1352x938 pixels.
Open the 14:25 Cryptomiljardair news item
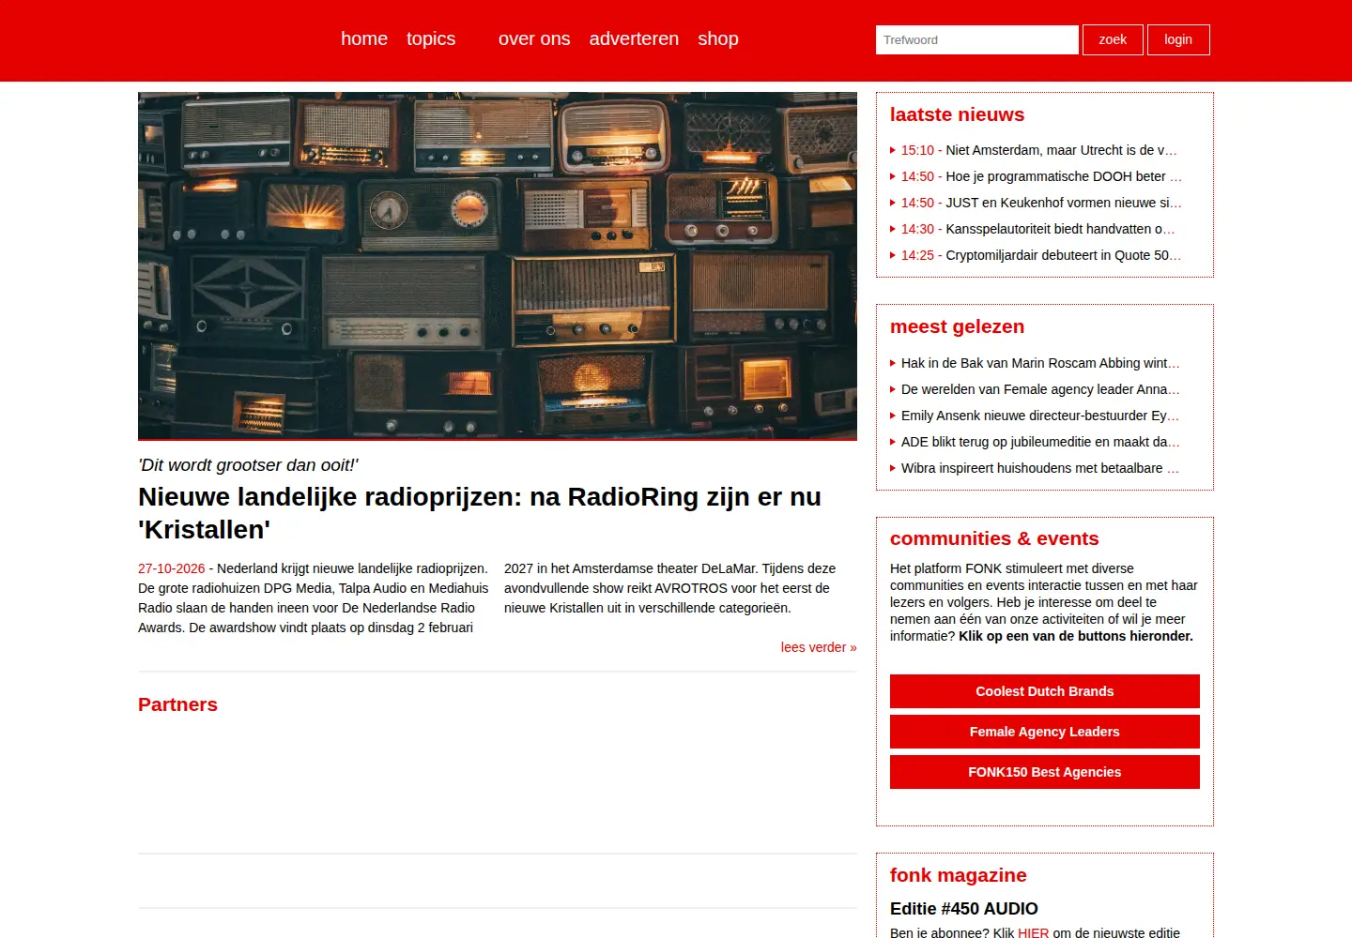pos(1041,255)
